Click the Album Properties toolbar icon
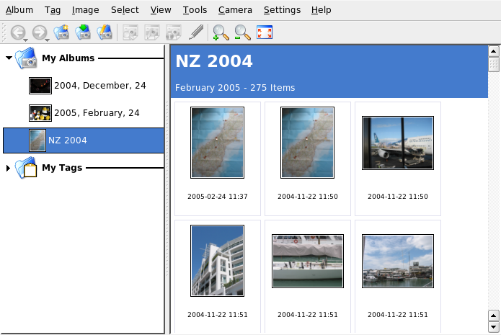Image resolution: width=501 pixels, height=335 pixels. click(x=105, y=32)
